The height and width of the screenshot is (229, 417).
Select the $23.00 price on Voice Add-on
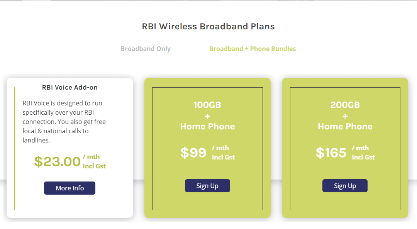(58, 161)
